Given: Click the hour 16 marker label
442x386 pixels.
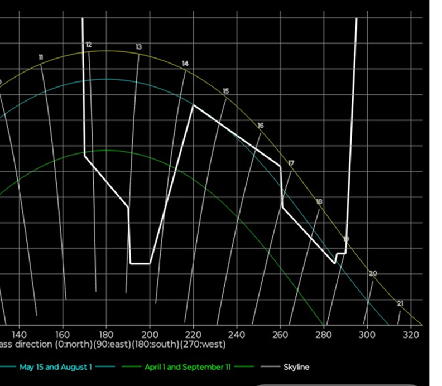Looking at the screenshot, I should point(260,126).
